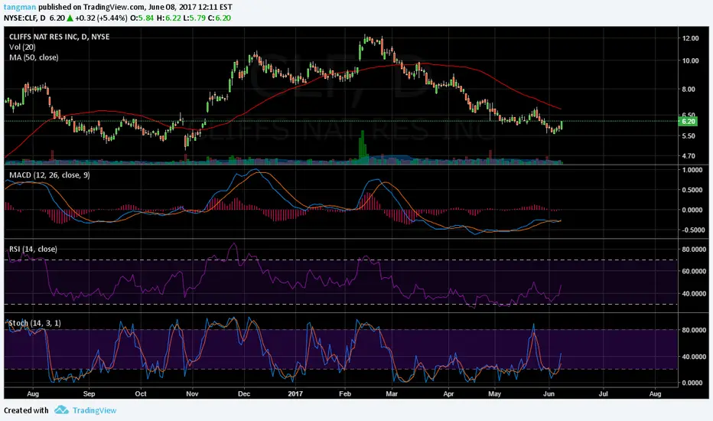Click the Feb timeline label

(345, 393)
